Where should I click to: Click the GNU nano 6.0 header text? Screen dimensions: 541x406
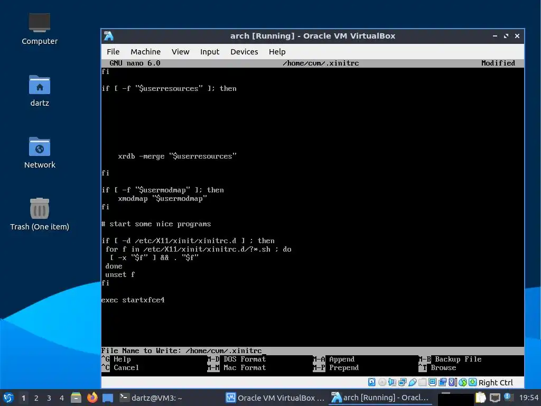[x=135, y=63]
